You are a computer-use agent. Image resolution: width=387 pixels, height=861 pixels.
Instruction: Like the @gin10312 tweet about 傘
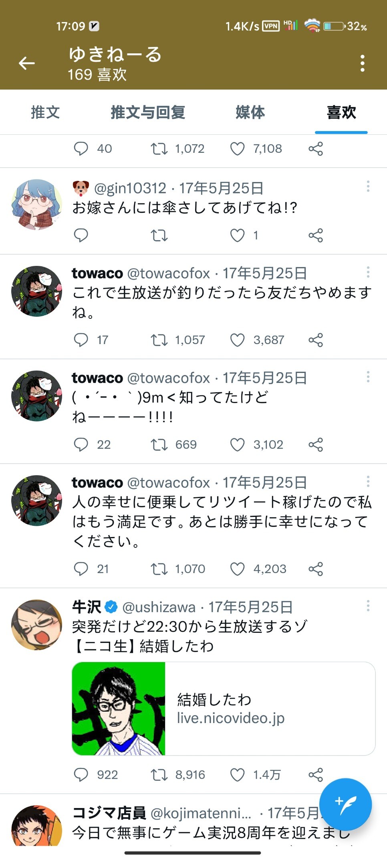pos(237,235)
